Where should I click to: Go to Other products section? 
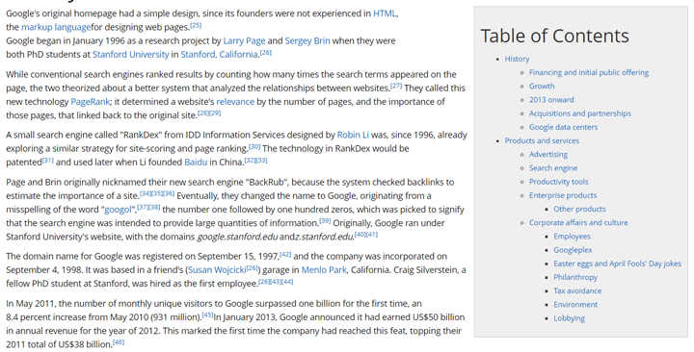[579, 210]
